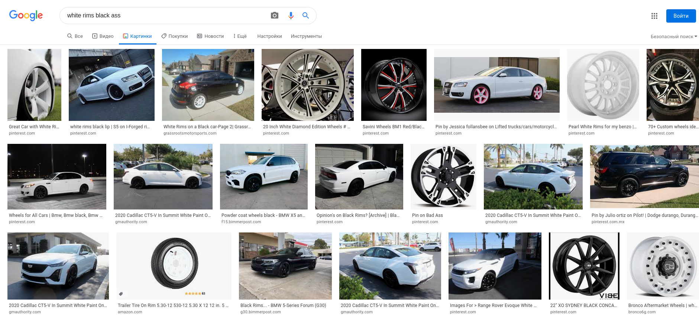Click product tag icon on trailer tire image

121,294
